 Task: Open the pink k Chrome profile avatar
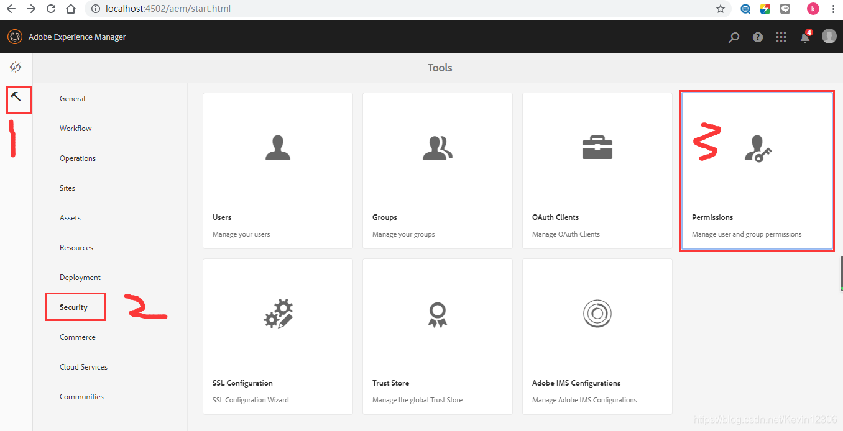813,9
